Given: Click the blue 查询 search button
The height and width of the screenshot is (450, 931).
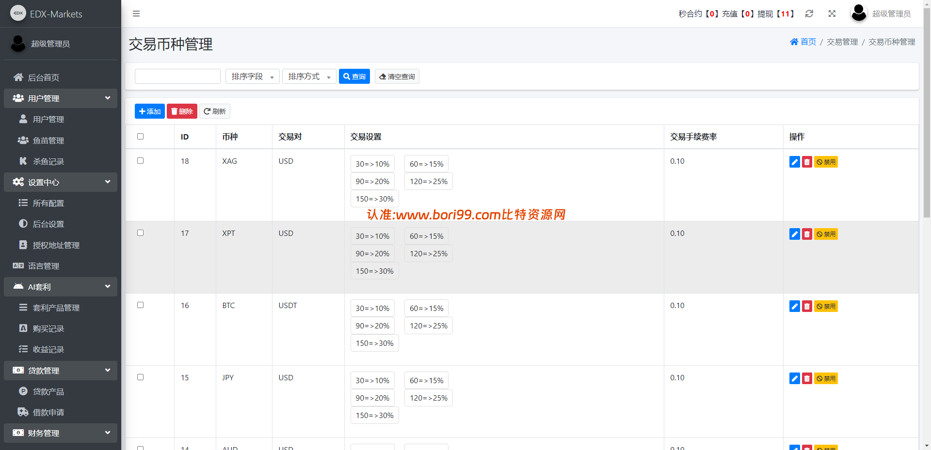Looking at the screenshot, I should [354, 77].
